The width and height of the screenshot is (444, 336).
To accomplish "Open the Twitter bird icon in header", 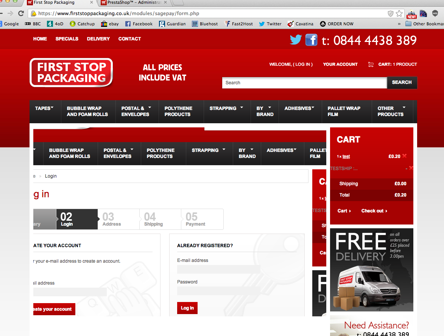I will click(x=296, y=40).
